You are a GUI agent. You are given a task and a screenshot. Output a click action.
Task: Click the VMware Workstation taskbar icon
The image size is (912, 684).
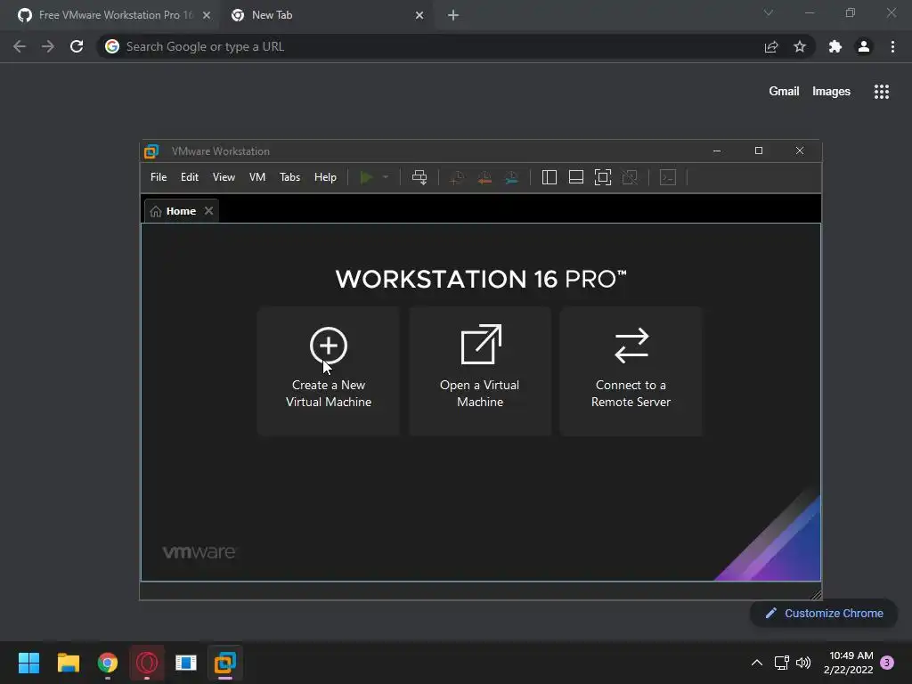tap(225, 663)
